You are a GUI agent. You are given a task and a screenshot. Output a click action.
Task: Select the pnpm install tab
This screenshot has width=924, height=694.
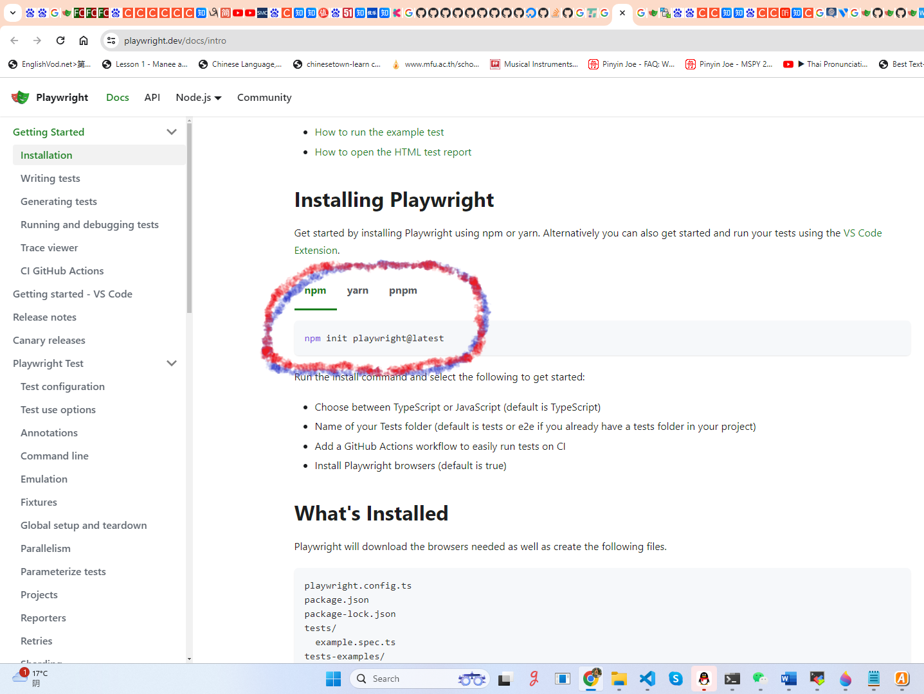(x=403, y=290)
